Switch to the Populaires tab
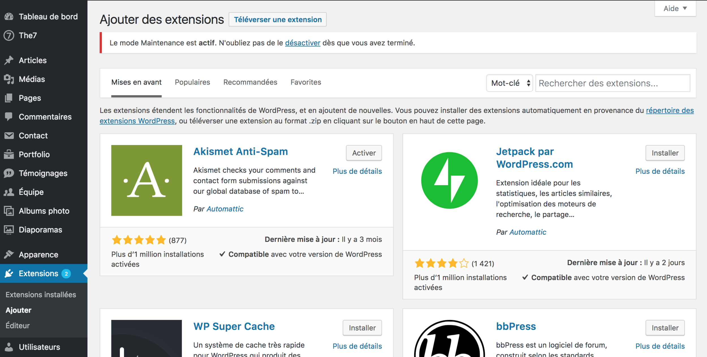Viewport: 707px width, 357px height. point(192,82)
